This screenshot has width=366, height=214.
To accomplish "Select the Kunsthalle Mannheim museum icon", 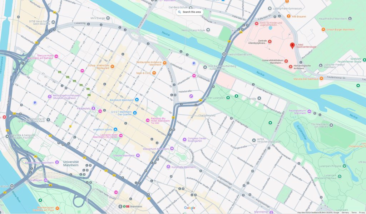I will 168,167.
